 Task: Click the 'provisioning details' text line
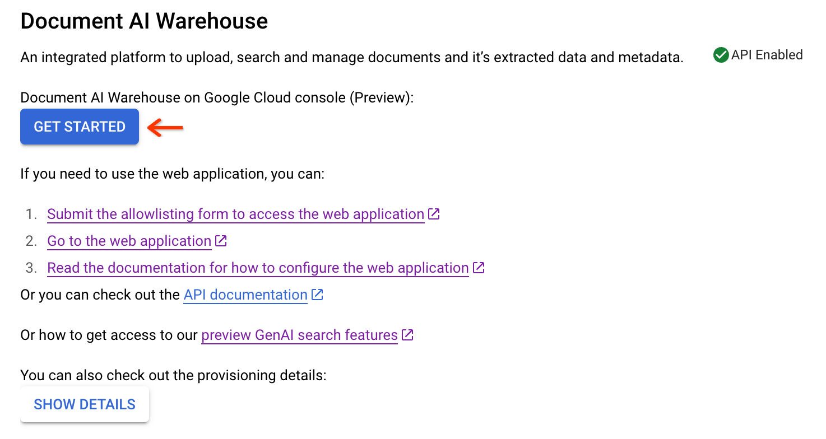click(x=173, y=375)
